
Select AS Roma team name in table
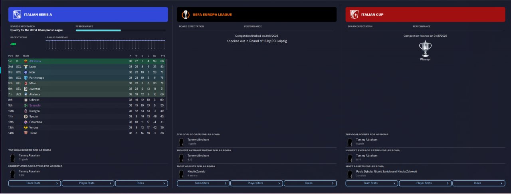[35, 61]
